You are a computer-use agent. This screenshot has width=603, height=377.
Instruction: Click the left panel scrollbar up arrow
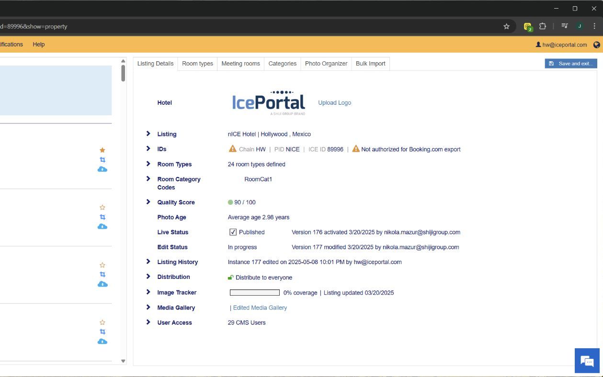[x=123, y=61]
